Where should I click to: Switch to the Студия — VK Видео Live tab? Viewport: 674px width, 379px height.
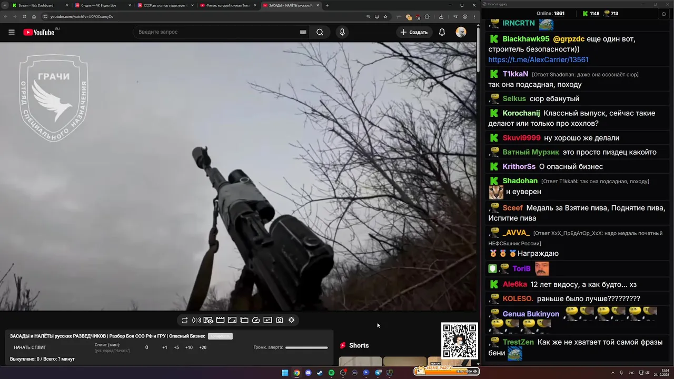coord(103,5)
